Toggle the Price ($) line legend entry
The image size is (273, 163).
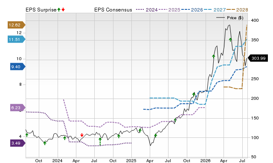[x=230, y=18]
